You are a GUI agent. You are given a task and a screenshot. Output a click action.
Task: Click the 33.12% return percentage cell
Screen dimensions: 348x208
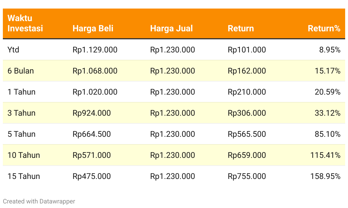point(328,113)
